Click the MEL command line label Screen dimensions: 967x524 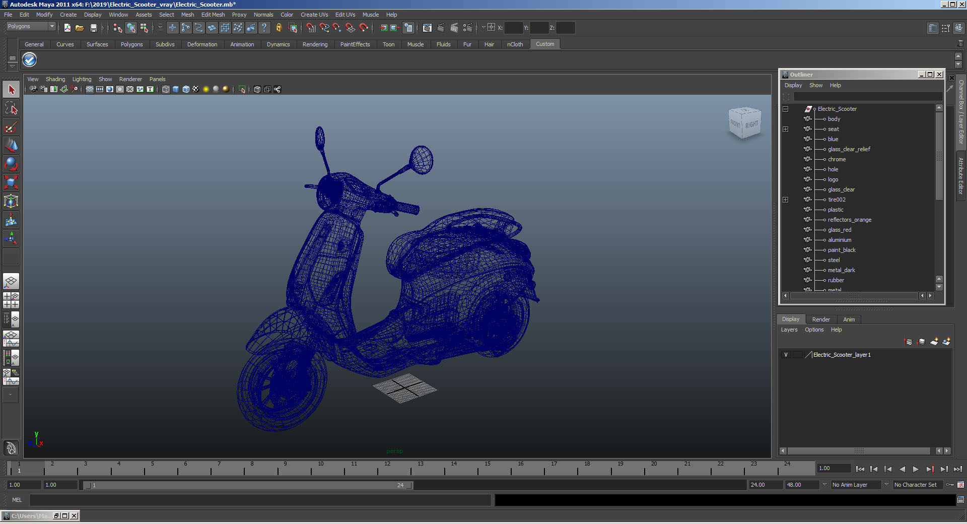[x=17, y=500]
